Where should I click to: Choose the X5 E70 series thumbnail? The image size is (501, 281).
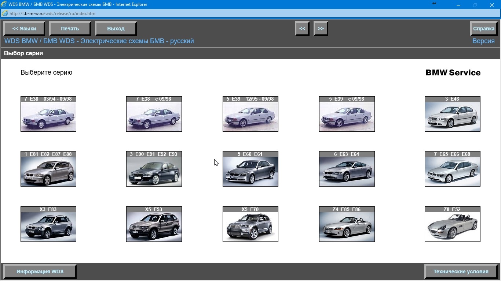coord(251,224)
